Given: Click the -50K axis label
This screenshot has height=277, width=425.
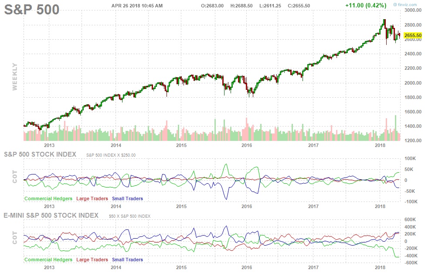Looking at the screenshot, I should [x=410, y=191].
